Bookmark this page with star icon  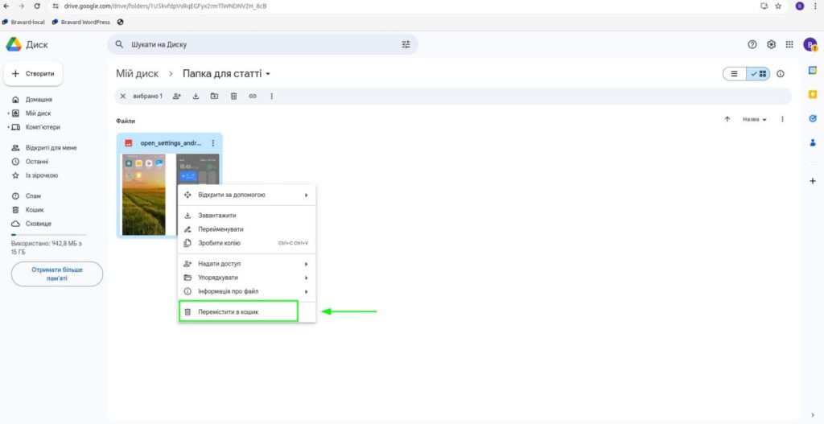pos(778,6)
